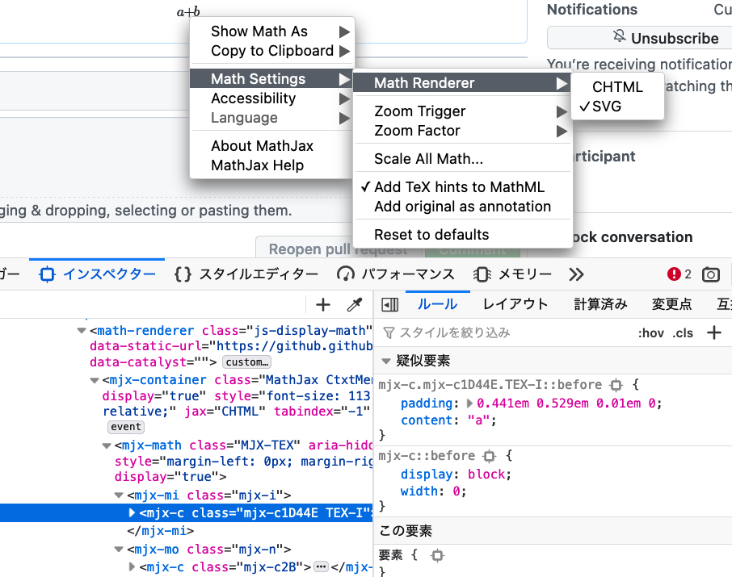Expand the selected mjx-c1D44E node

[132, 512]
